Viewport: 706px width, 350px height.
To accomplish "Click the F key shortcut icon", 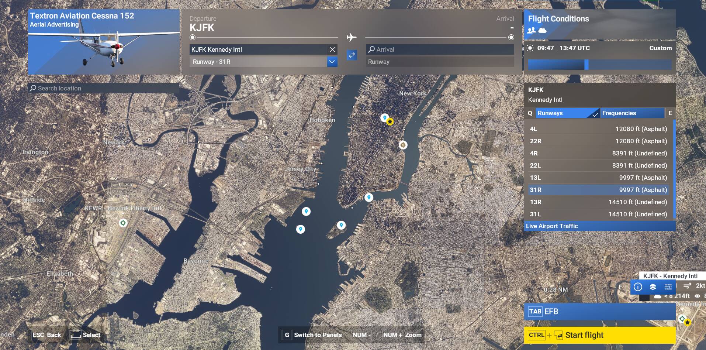I will coord(621,287).
